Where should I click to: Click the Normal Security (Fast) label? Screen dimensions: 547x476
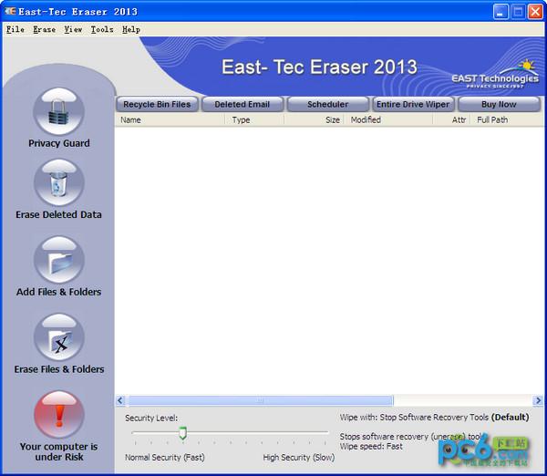(165, 457)
